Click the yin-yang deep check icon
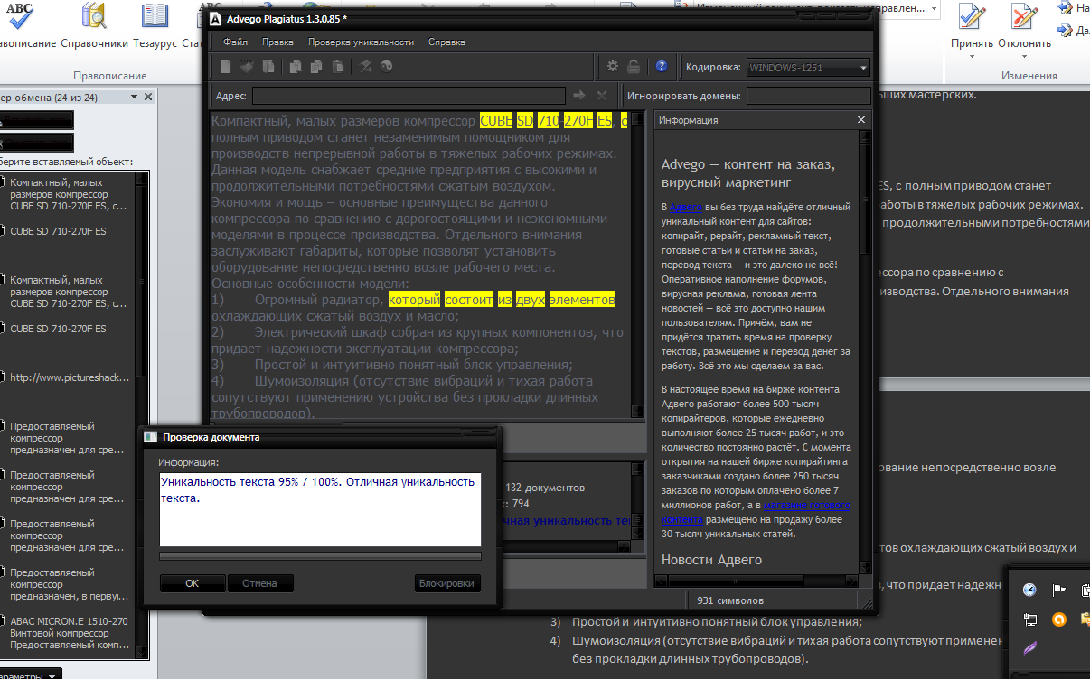The height and width of the screenshot is (679, 1090). [x=386, y=66]
